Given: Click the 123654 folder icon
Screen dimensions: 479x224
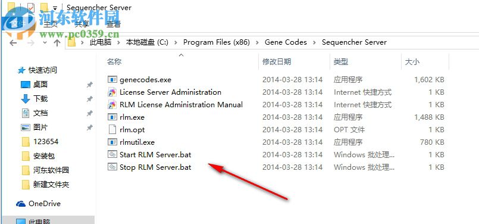Looking at the screenshot, I should point(26,142).
